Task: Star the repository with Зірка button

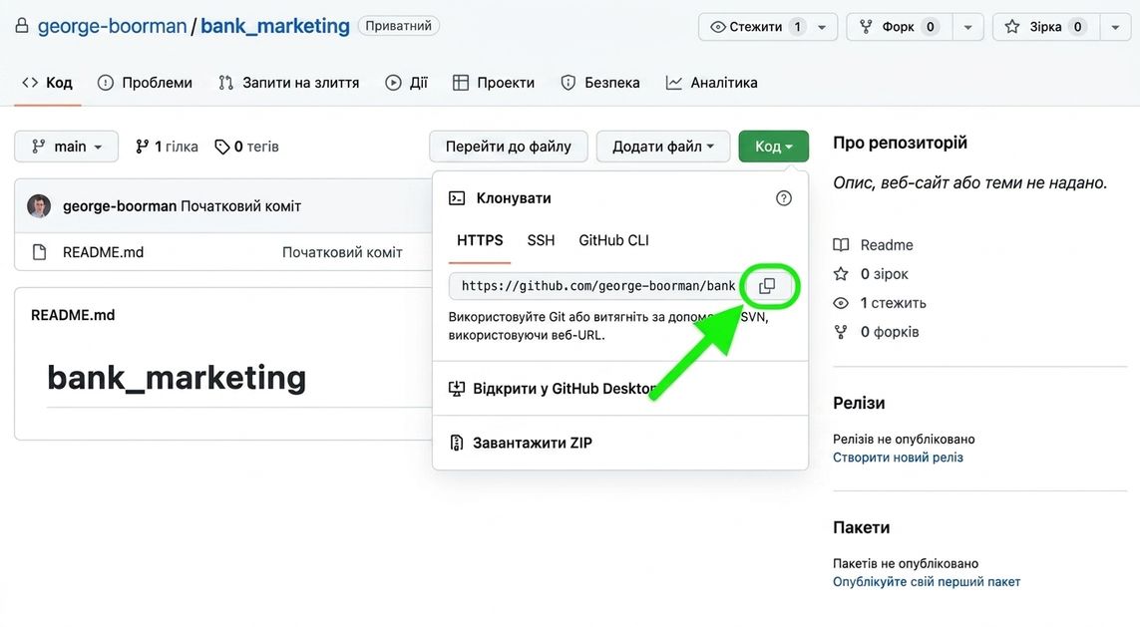Action: [x=1045, y=27]
